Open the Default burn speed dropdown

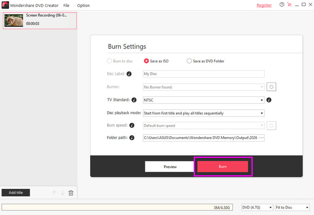204,125
